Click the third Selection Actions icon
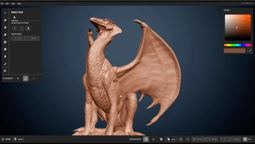 pyautogui.click(x=28, y=28)
